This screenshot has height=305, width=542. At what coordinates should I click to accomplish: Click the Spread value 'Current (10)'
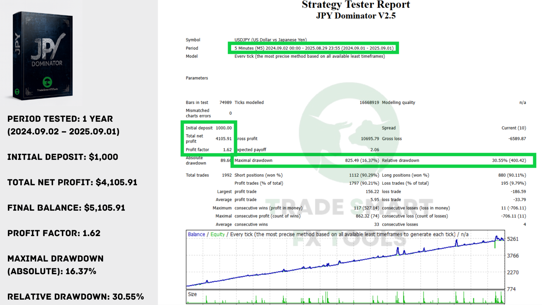(514, 128)
